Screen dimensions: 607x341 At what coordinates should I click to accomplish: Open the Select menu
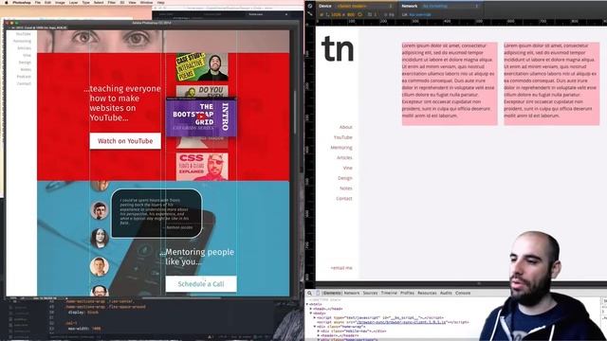tap(99, 2)
